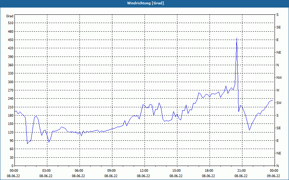Click the 0 label at the y-axis origin
This screenshot has width=289, height=180.
tap(13, 166)
